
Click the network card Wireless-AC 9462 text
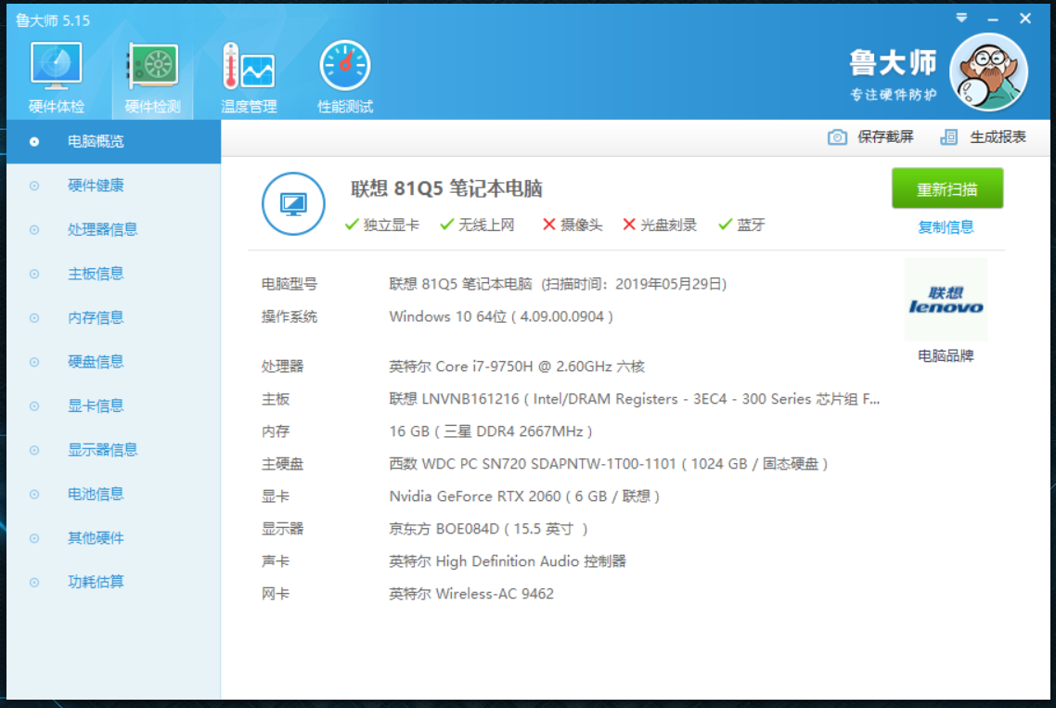pyautogui.click(x=471, y=594)
